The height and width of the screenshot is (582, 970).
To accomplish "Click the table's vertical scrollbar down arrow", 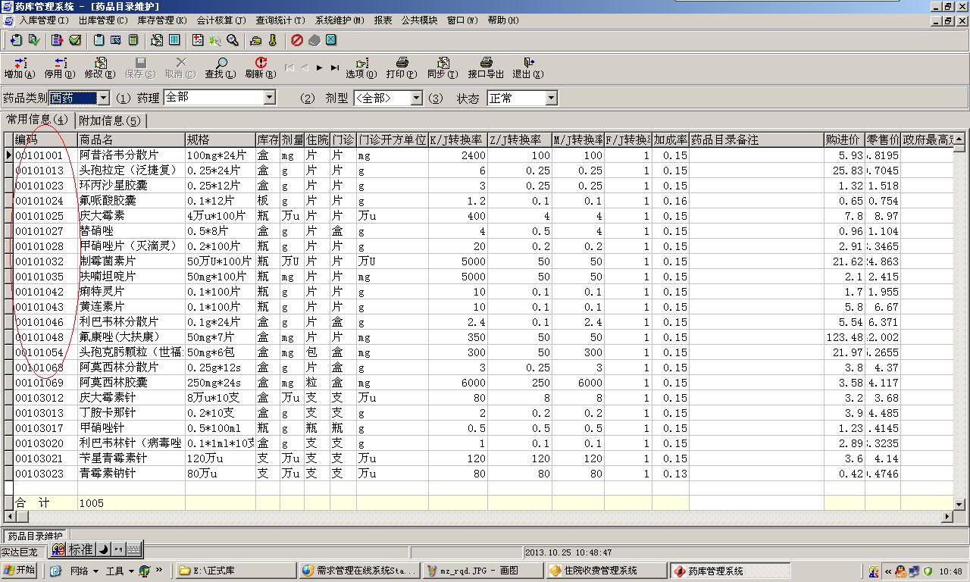I will coord(959,504).
